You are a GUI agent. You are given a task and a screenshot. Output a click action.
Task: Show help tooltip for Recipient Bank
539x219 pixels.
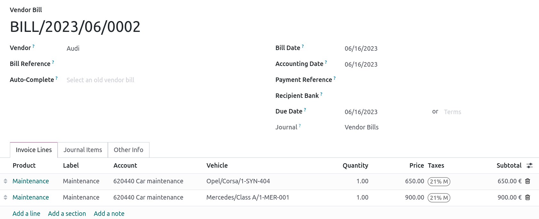[321, 94]
